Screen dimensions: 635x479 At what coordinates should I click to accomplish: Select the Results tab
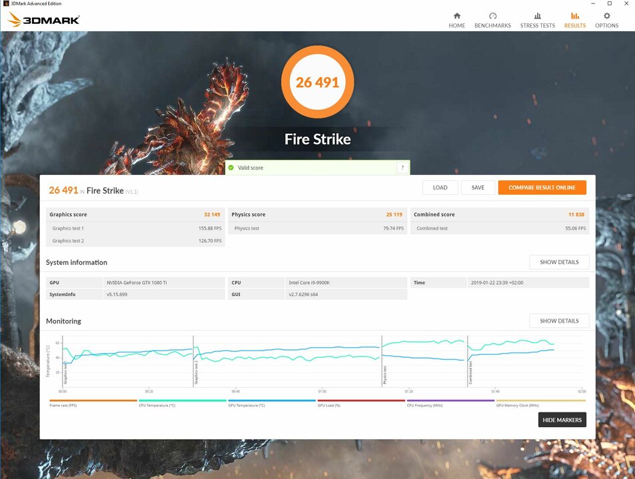(x=574, y=20)
